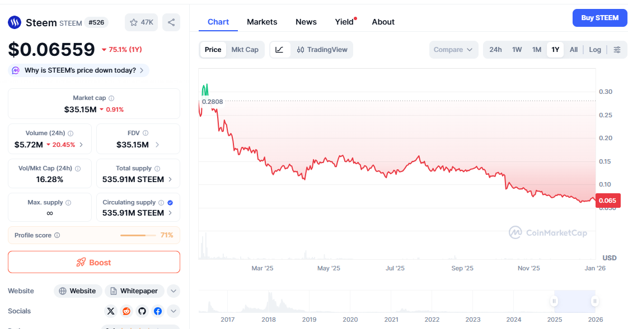Set chart range to 1W
The image size is (628, 329).
point(517,50)
